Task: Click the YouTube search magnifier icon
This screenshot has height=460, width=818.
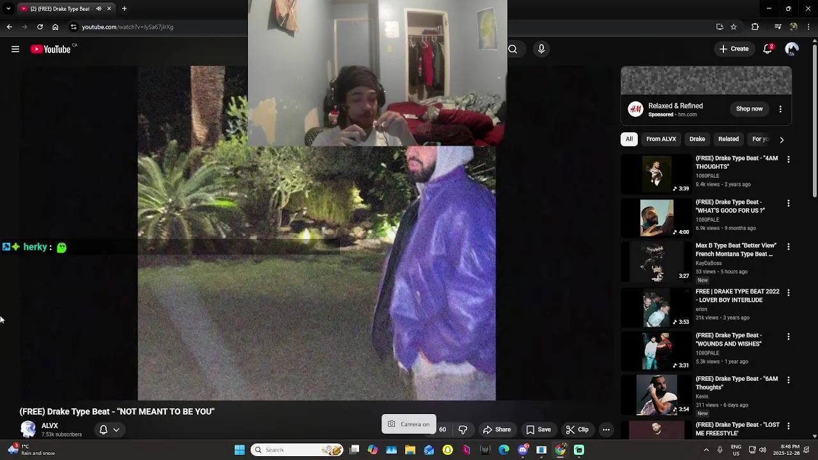Action: (513, 49)
